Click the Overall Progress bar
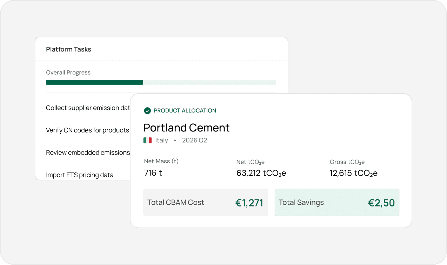Viewport: 447px width, 265px height. click(161, 82)
